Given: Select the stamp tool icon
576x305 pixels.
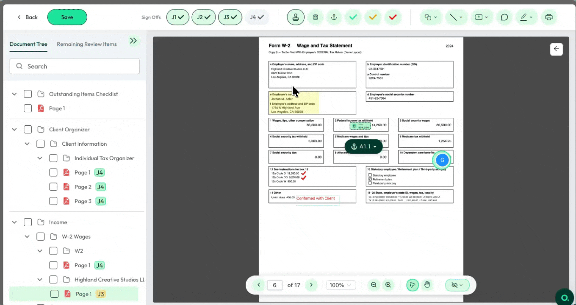Looking at the screenshot, I should 296,17.
